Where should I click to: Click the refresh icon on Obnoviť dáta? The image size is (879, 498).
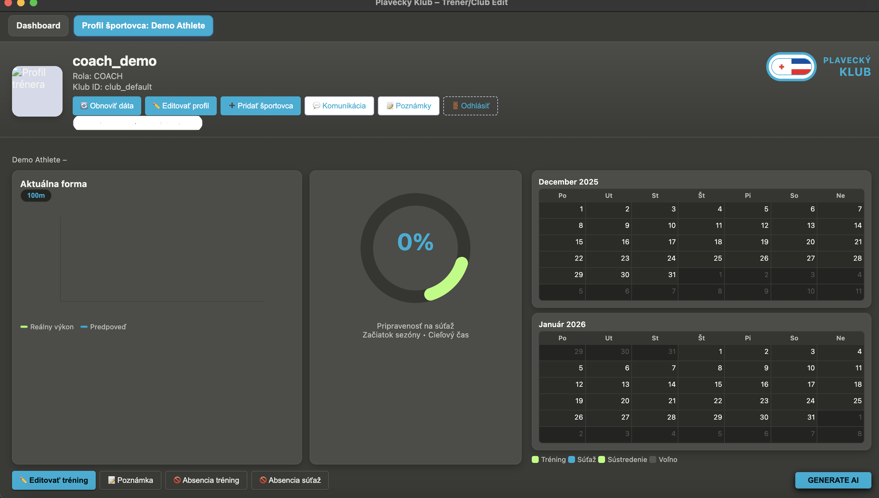point(84,106)
